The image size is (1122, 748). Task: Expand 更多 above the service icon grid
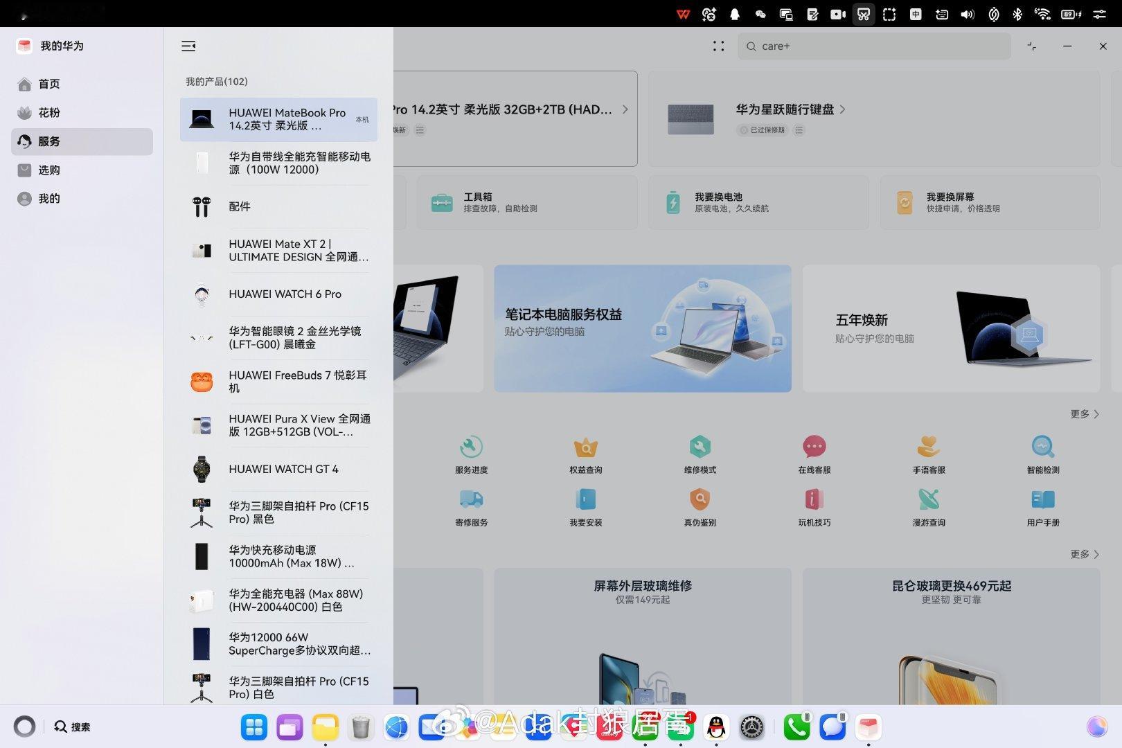1085,414
